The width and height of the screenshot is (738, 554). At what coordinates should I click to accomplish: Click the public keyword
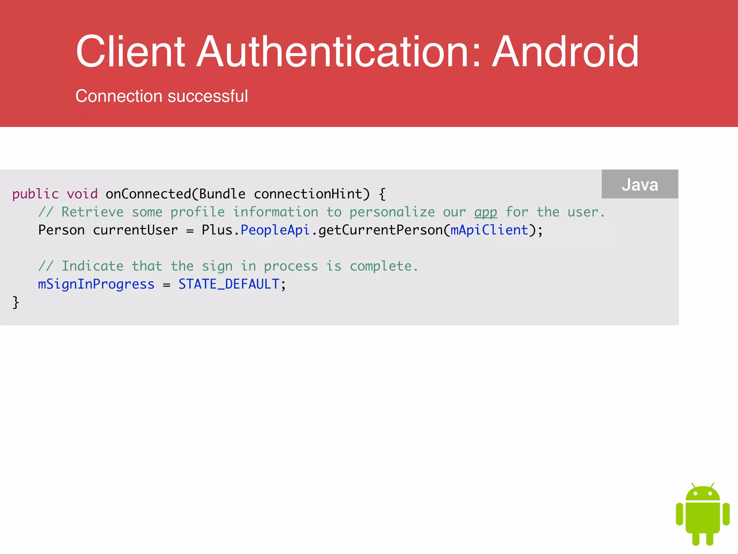point(35,194)
